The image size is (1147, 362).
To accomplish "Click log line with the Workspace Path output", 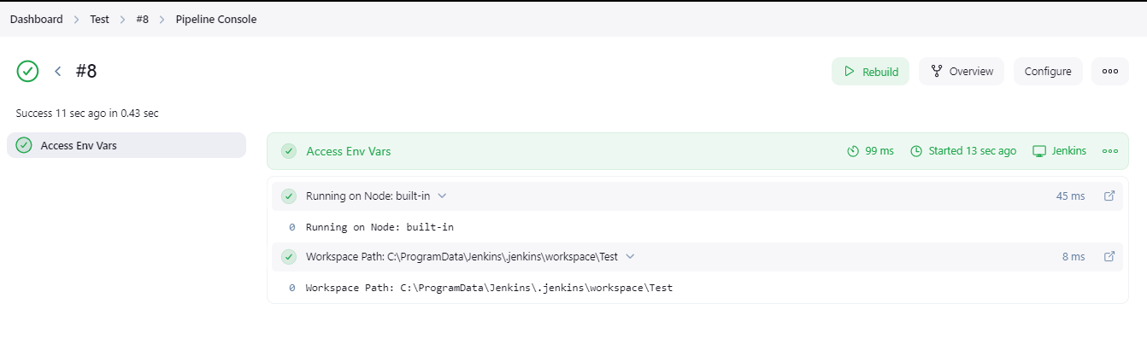I will click(x=489, y=288).
